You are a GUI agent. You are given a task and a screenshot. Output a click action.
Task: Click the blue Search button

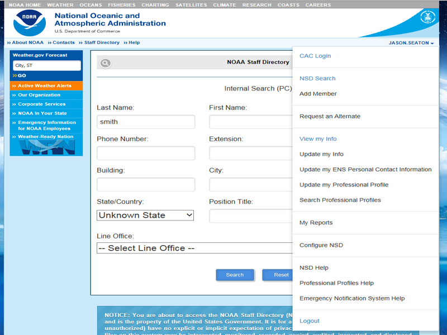[235, 275]
